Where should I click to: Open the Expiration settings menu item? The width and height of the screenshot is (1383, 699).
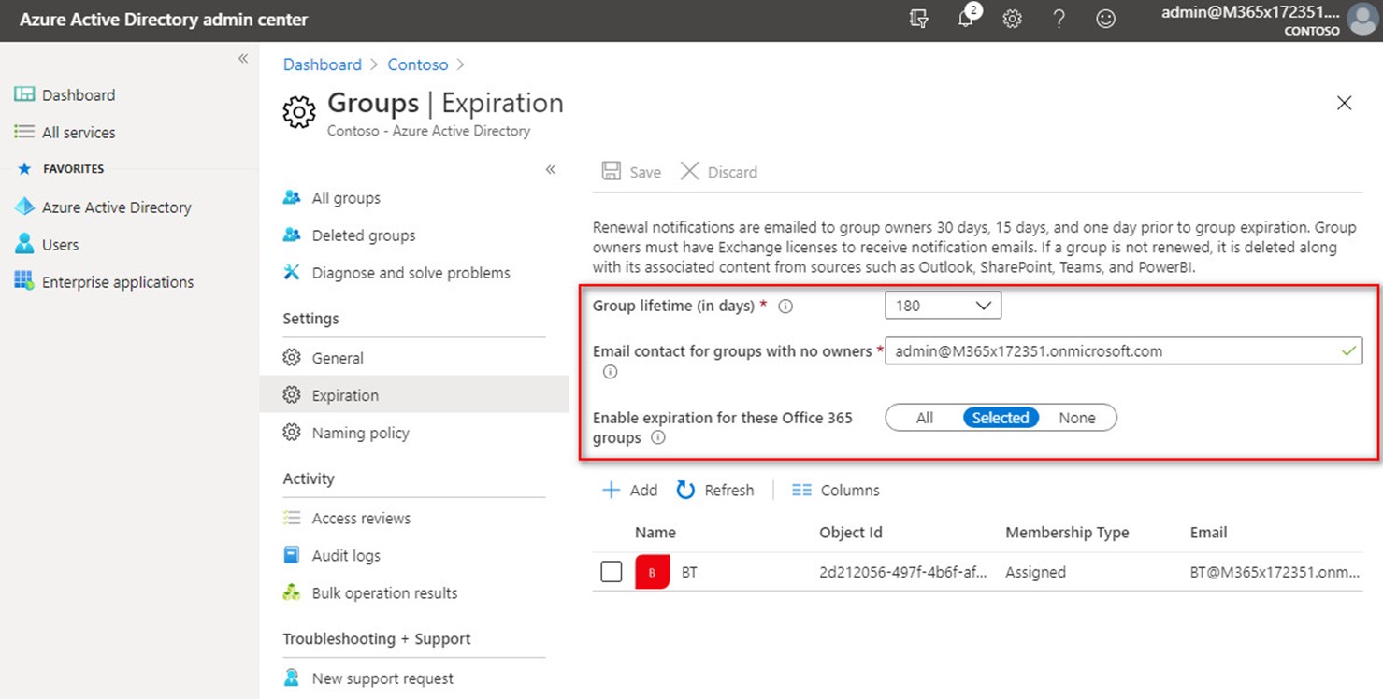[x=414, y=395]
